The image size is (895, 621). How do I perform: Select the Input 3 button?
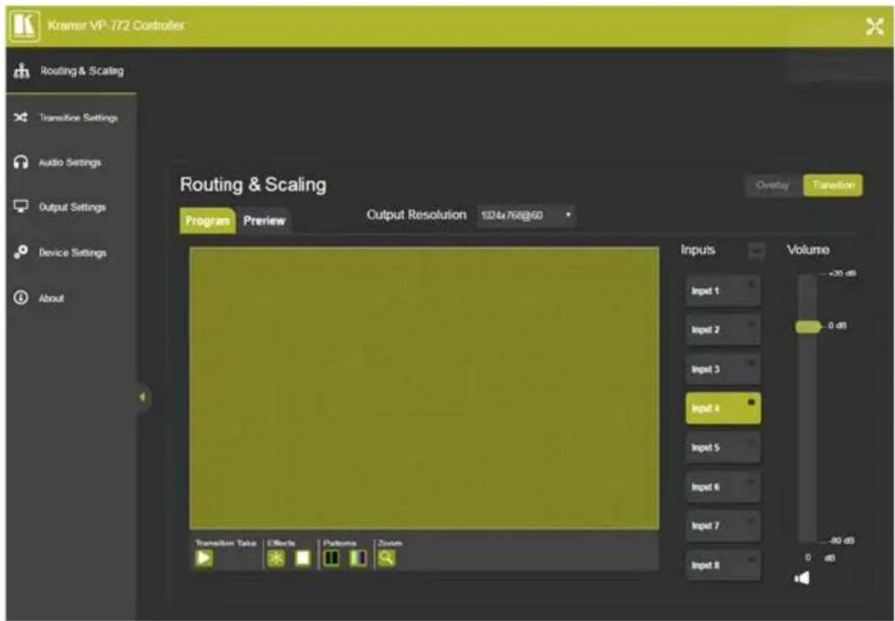[723, 369]
